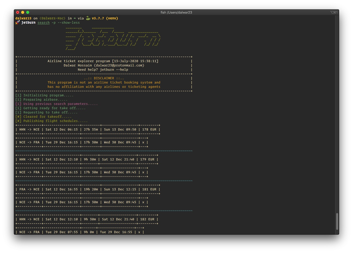
Task: Click the underlined 'search' command word
Action: coord(44,23)
